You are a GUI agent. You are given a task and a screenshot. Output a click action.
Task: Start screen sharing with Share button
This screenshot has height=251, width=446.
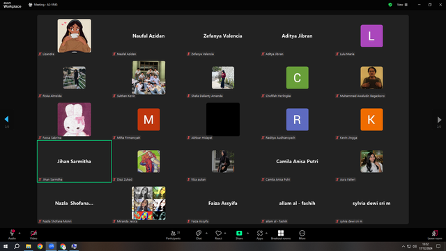(x=239, y=235)
